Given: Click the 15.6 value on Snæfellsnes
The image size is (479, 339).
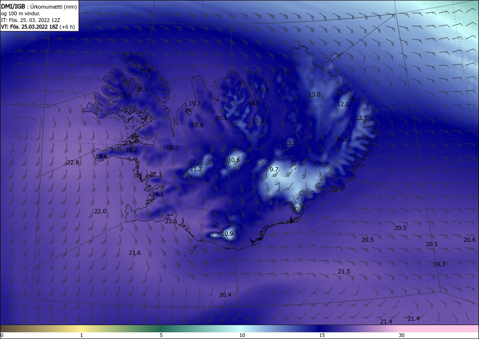Looking at the screenshot, I should click(101, 157).
